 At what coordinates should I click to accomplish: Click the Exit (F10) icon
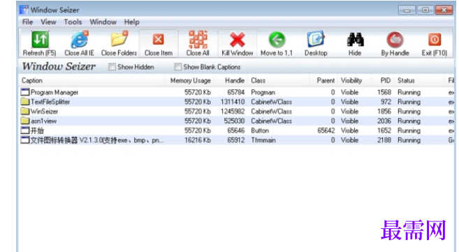[x=435, y=39]
